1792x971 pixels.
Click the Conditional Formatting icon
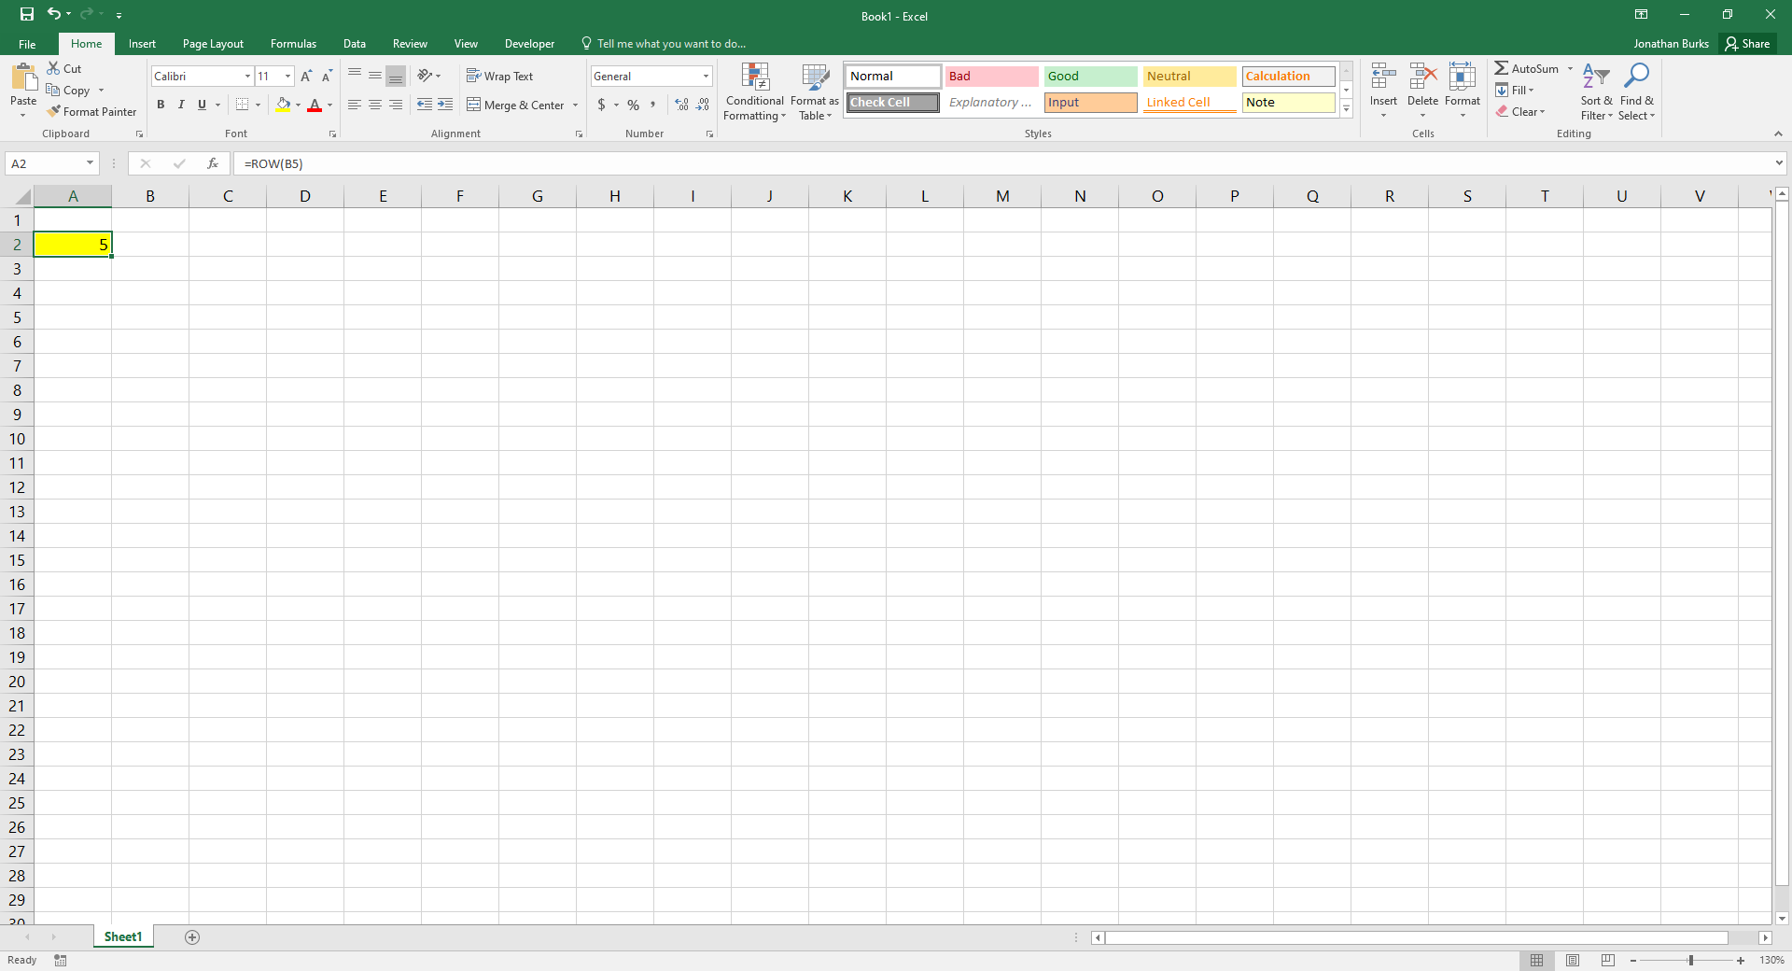click(x=755, y=77)
